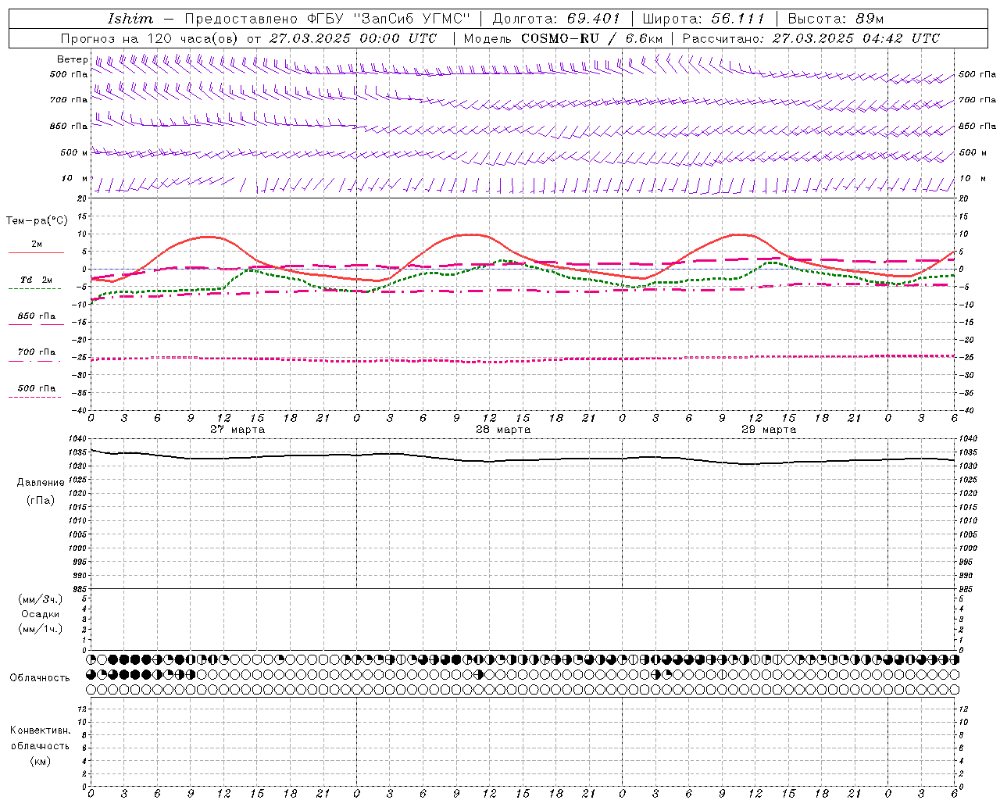This screenshot has width=1000, height=800.
Task: Click the "(мм/1ч.)" precipitation unit label
Action: point(41,629)
